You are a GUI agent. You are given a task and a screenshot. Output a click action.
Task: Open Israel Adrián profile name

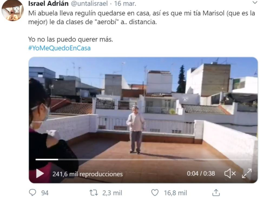(x=48, y=4)
